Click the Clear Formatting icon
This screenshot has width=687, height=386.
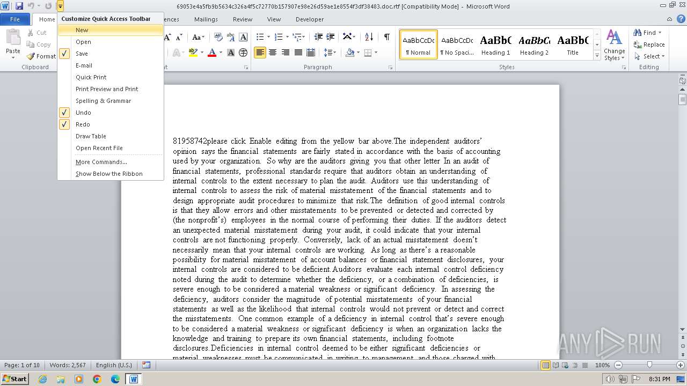[218, 37]
